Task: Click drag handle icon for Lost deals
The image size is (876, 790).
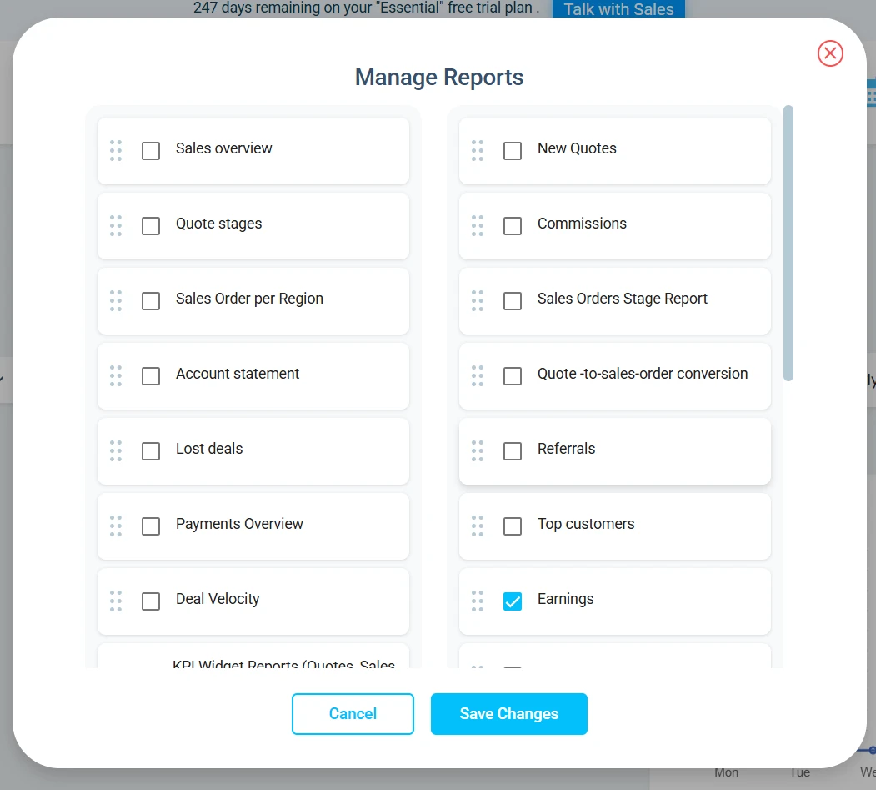Action: [x=116, y=450]
